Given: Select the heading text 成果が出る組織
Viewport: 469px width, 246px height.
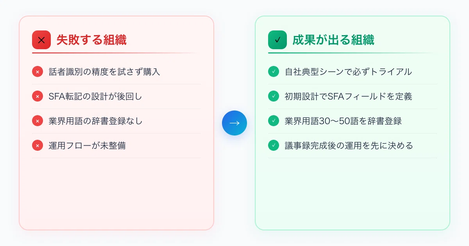Looking at the screenshot, I should [x=333, y=40].
